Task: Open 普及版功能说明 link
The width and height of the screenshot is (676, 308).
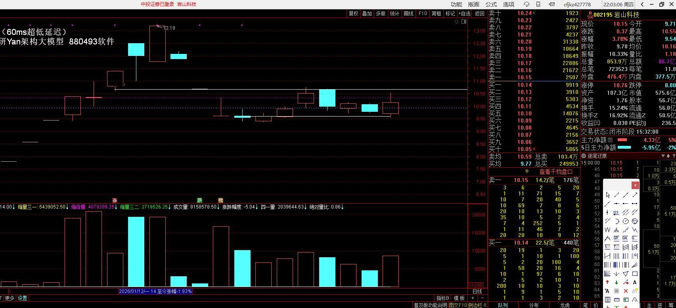Action: point(430,305)
